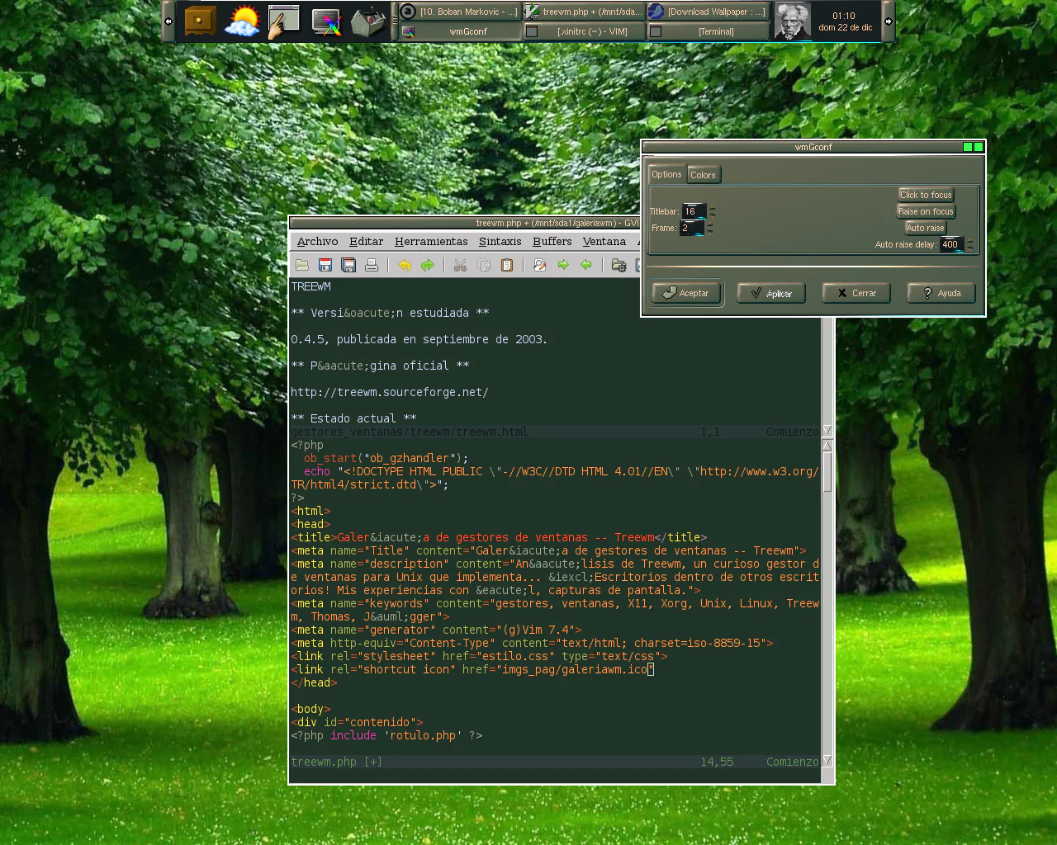Undo the last edit using yellow arrow

click(x=405, y=265)
